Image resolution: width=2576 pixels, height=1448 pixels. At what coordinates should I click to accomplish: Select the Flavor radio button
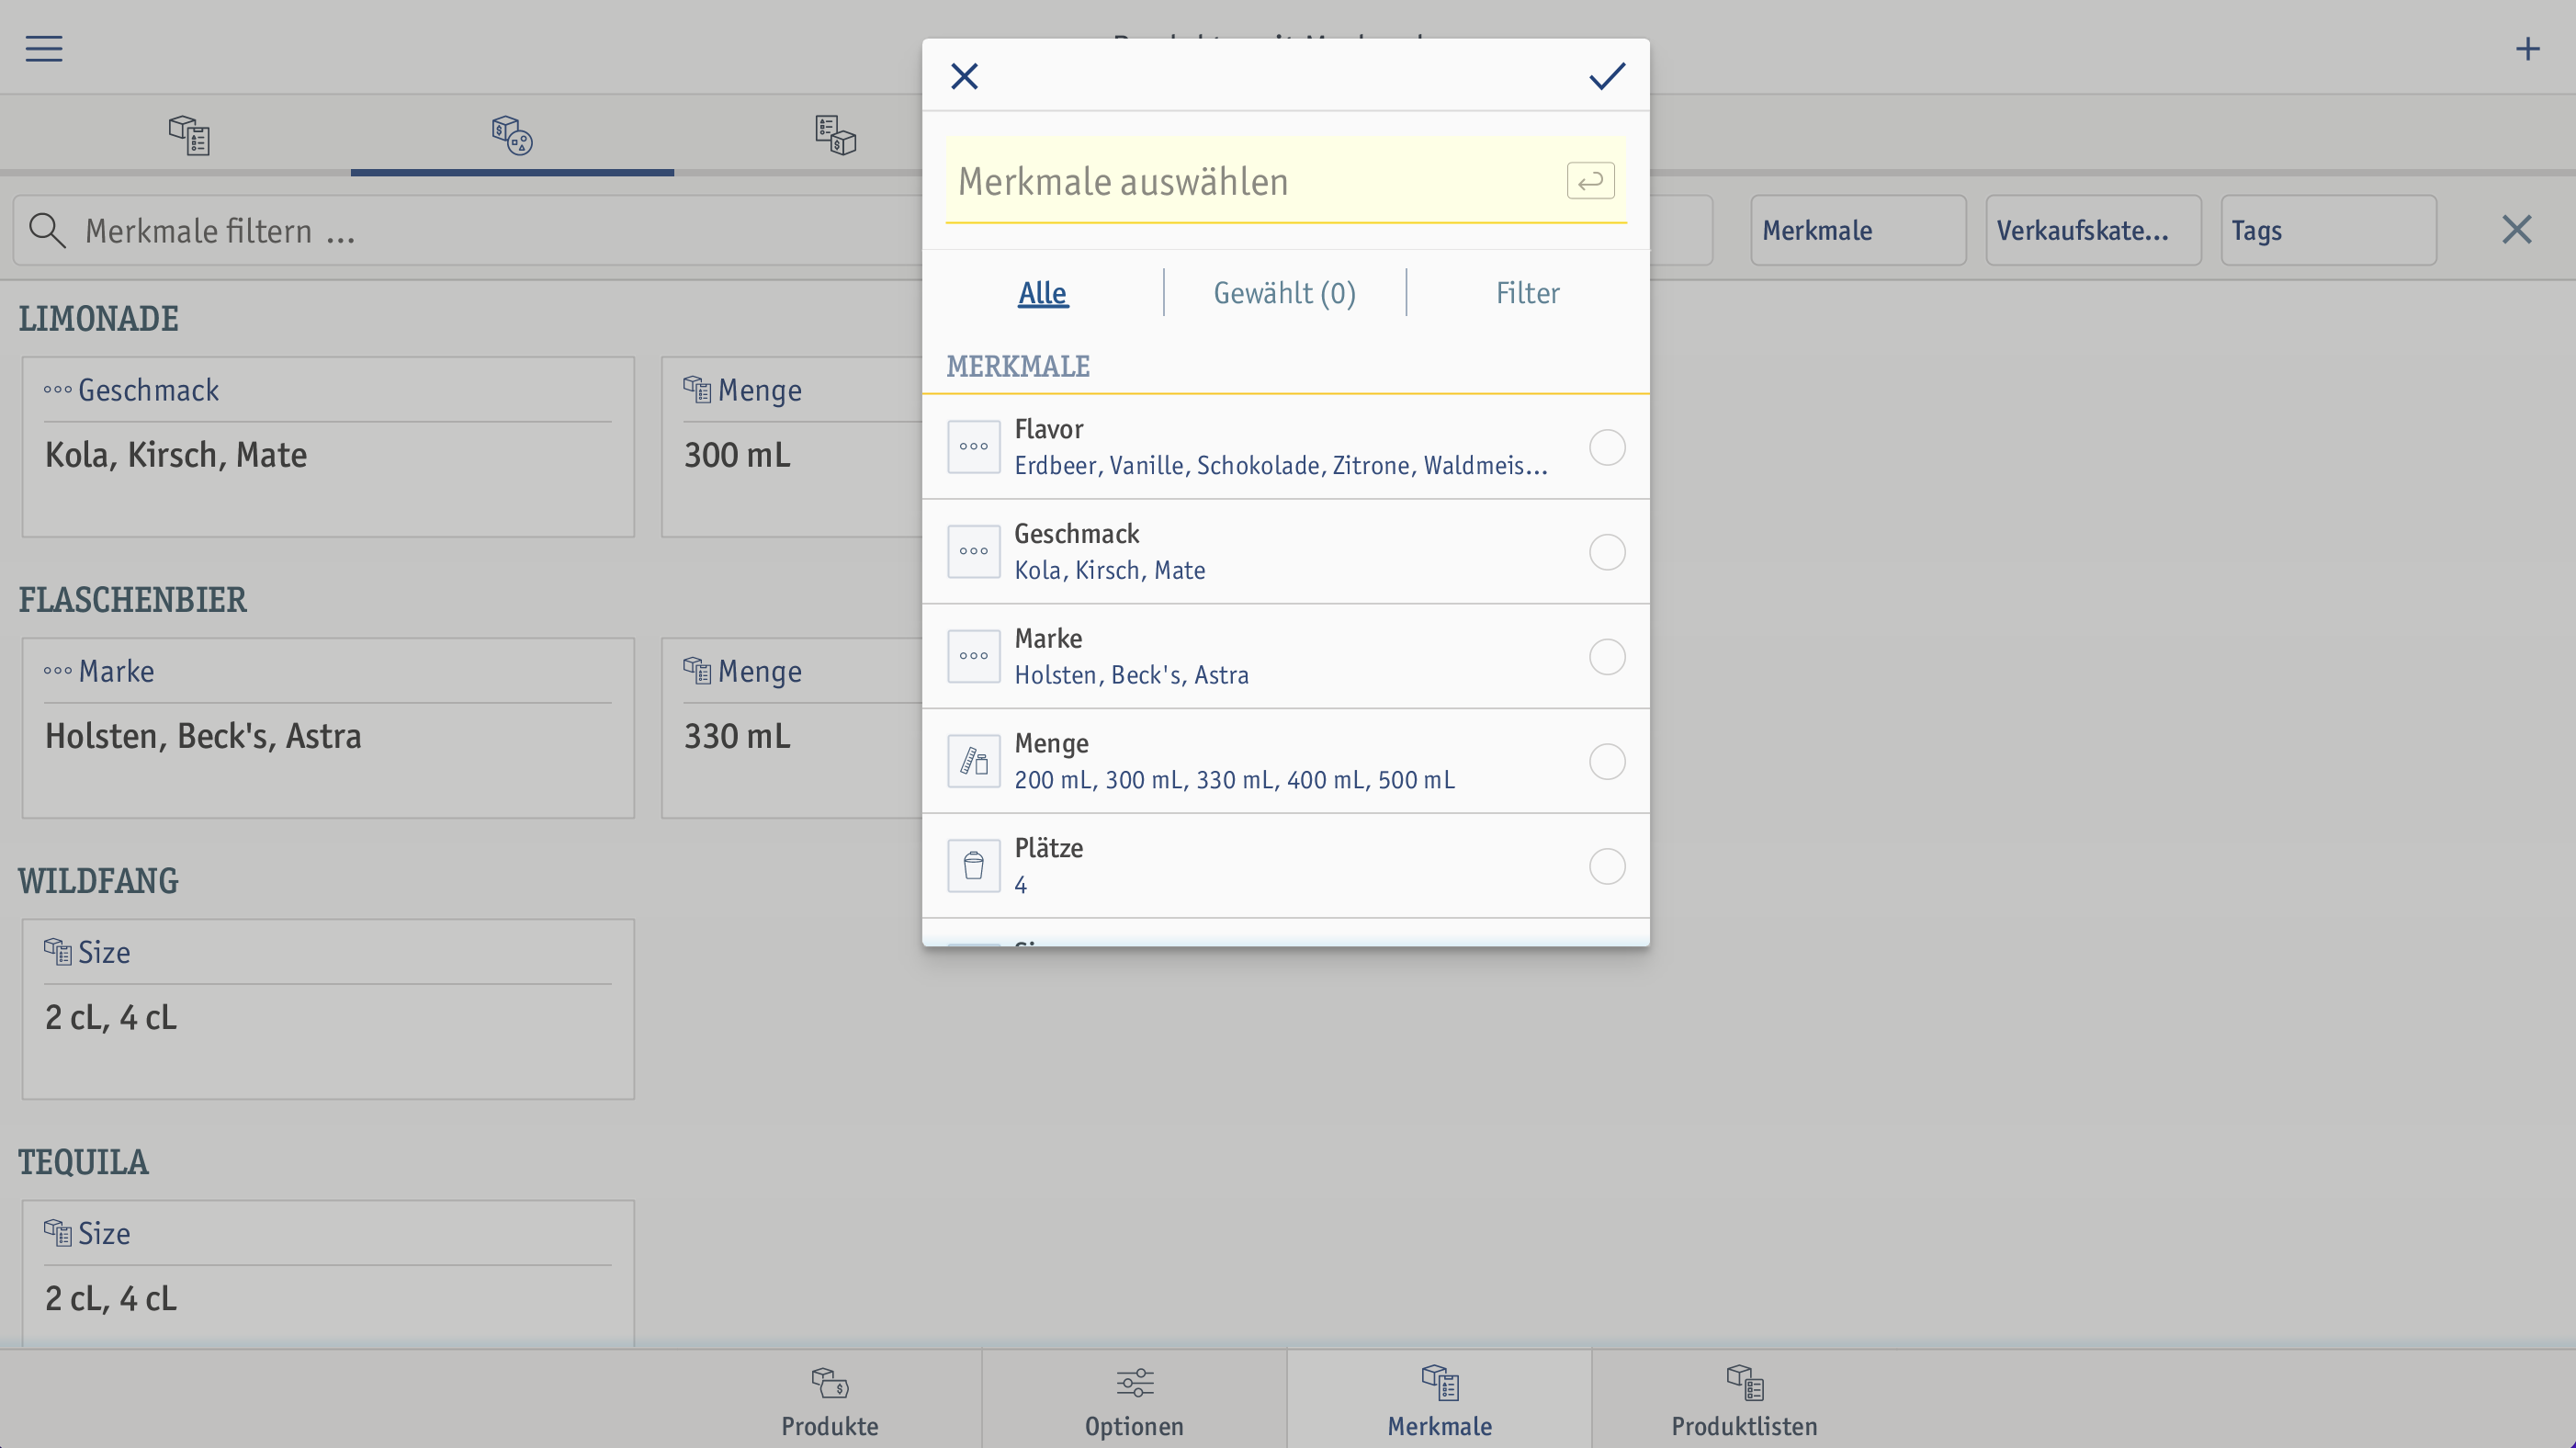1607,447
